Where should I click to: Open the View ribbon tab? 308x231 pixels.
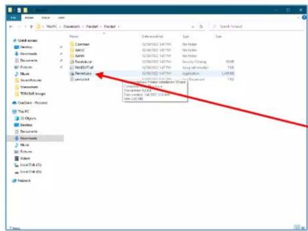coord(61,18)
